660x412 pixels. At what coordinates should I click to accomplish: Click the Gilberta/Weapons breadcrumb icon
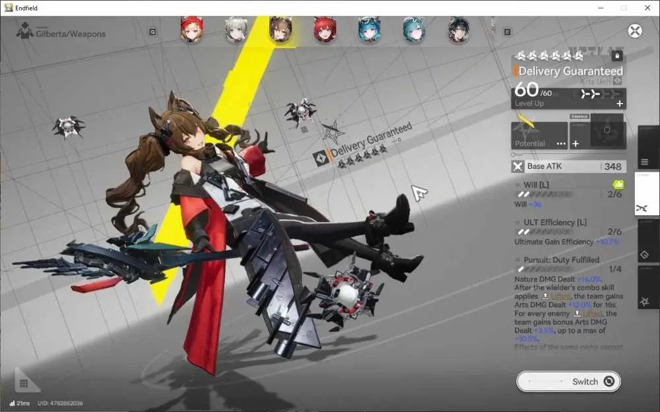coord(25,31)
